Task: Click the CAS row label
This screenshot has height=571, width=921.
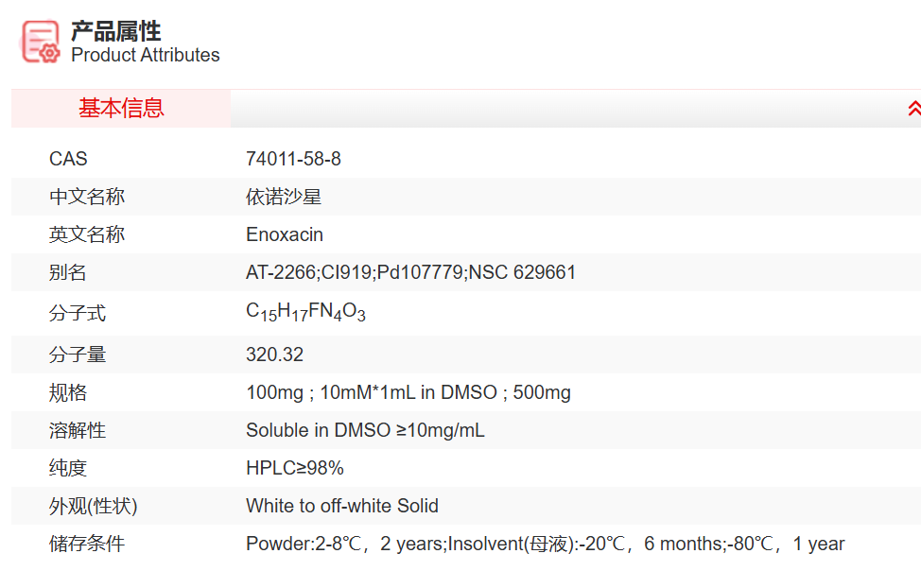Action: pyautogui.click(x=68, y=159)
